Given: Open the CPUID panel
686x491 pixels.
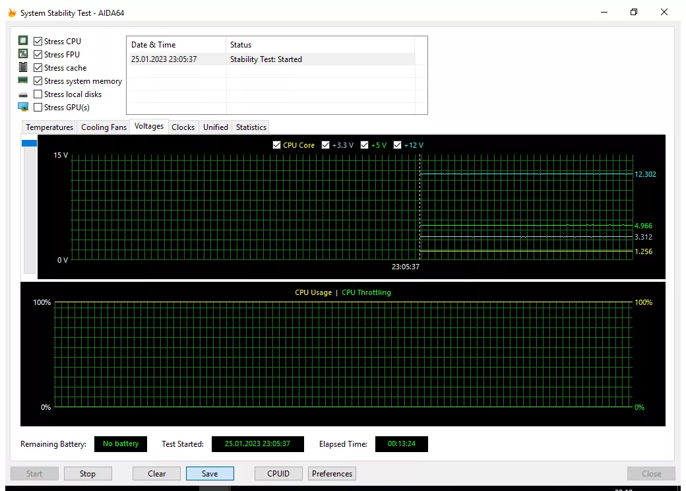Looking at the screenshot, I should (x=278, y=473).
